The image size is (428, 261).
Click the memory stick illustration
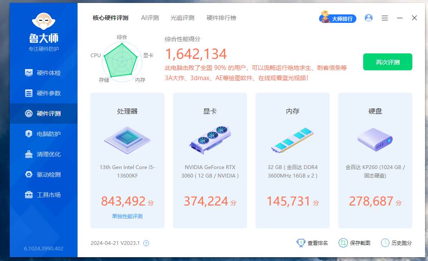coord(292,140)
